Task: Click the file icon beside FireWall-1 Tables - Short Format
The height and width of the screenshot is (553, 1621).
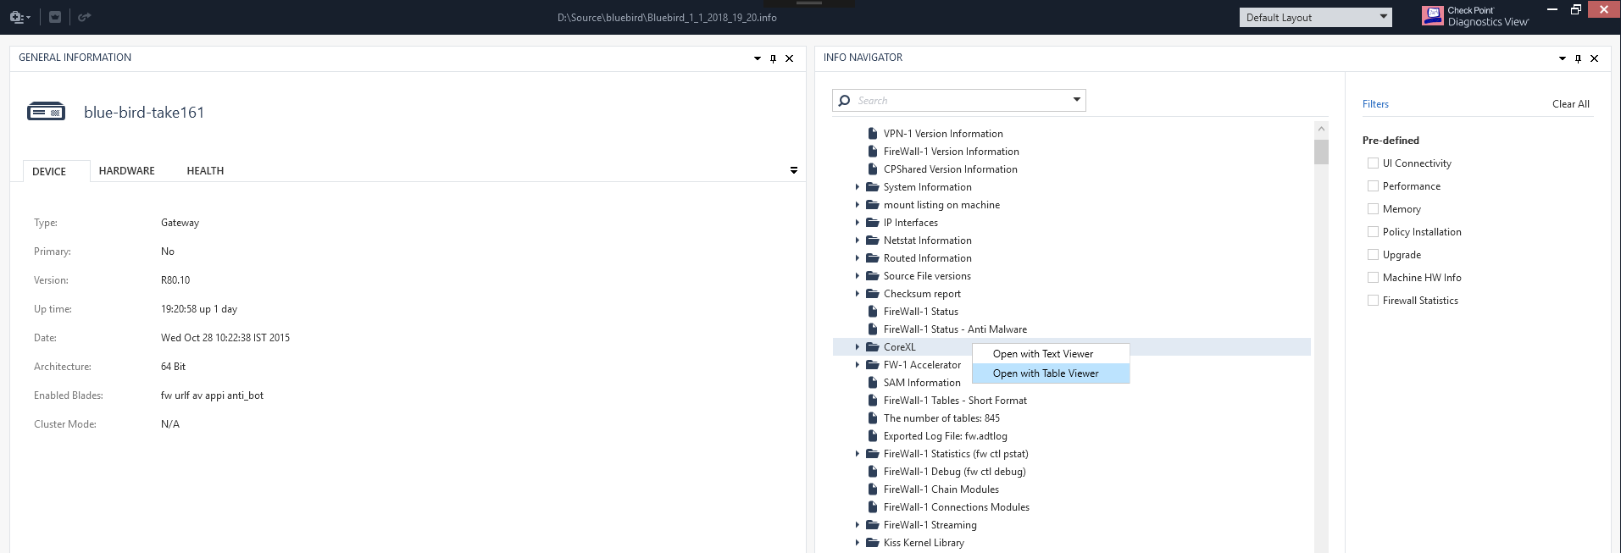Action: point(872,401)
